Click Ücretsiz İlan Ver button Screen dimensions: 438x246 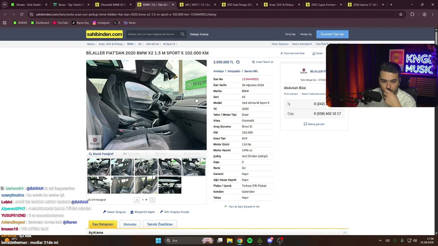pos(332,34)
